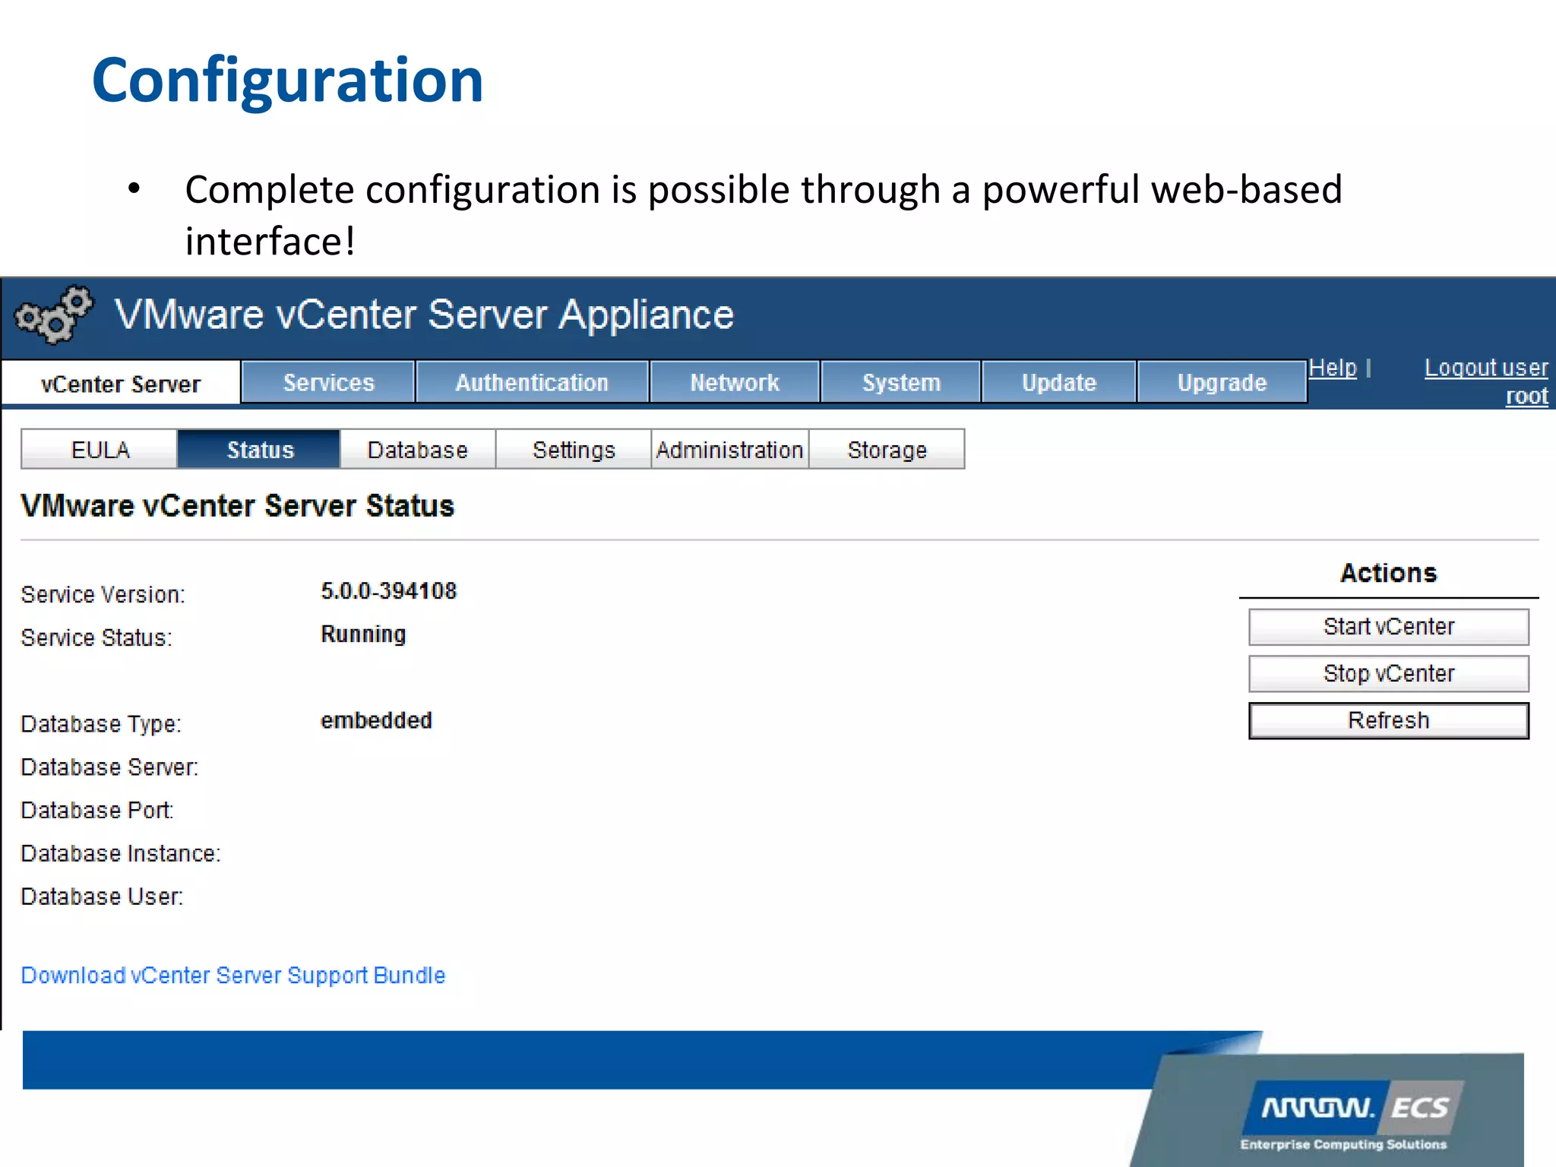This screenshot has width=1556, height=1167.
Task: Download vCenter Server Support Bundle
Action: [233, 975]
